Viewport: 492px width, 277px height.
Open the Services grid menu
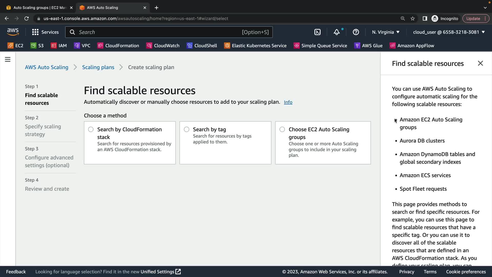[45, 32]
